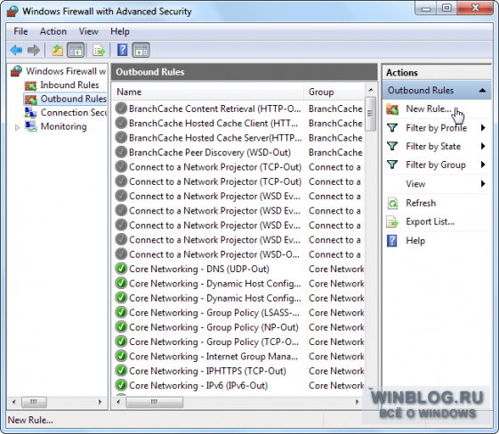The width and height of the screenshot is (499, 434).
Task: Click the Monitoring tree icon
Action: (x=31, y=126)
